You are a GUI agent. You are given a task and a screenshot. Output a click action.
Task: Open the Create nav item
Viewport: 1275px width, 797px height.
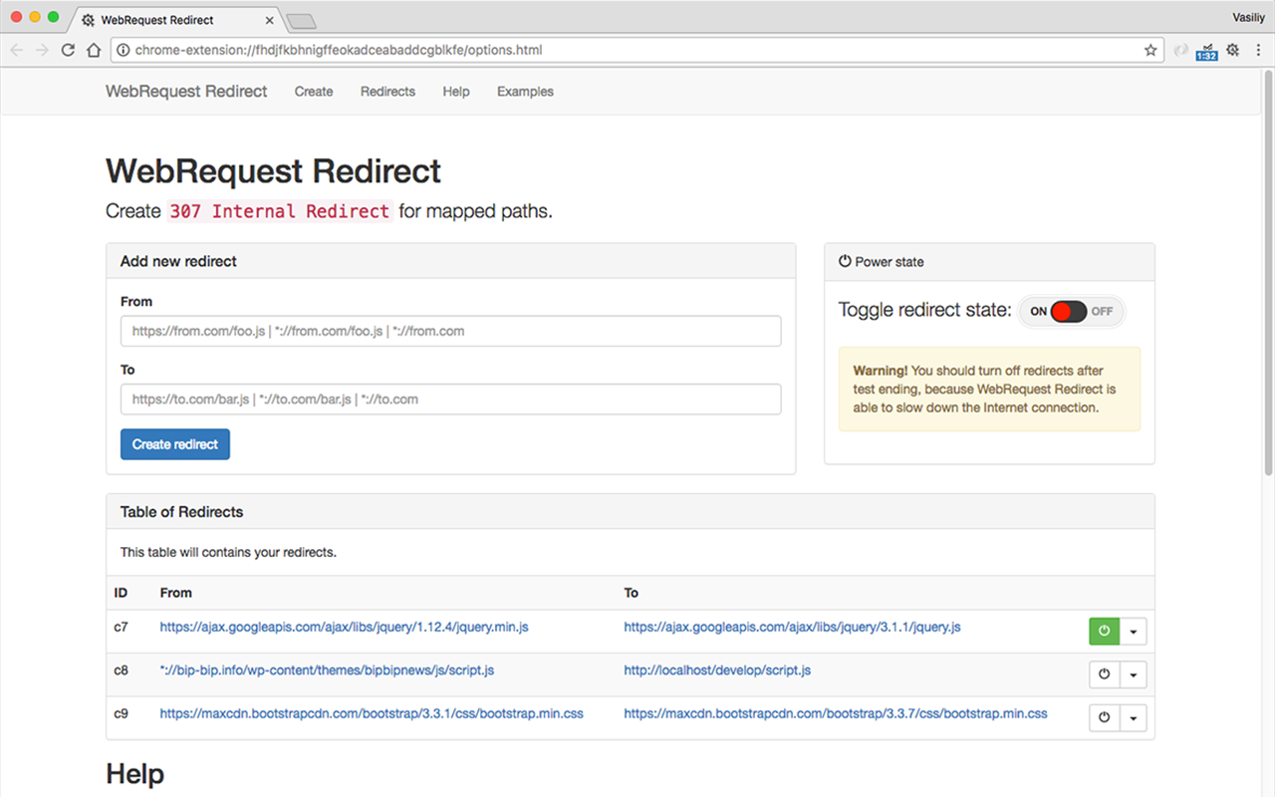pos(314,92)
